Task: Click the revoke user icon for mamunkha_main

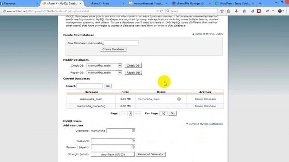Action: coord(179,99)
